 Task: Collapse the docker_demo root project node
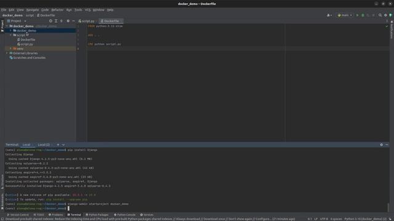(7, 26)
